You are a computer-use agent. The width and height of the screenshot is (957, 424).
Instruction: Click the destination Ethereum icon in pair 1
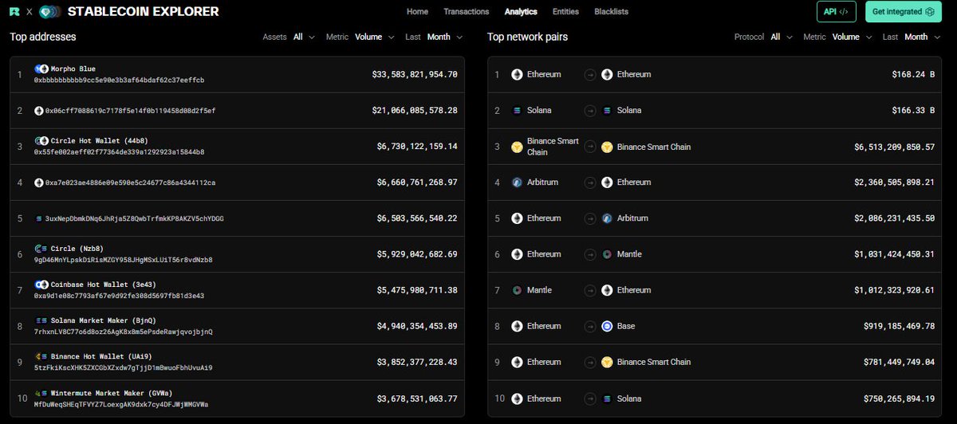(607, 75)
